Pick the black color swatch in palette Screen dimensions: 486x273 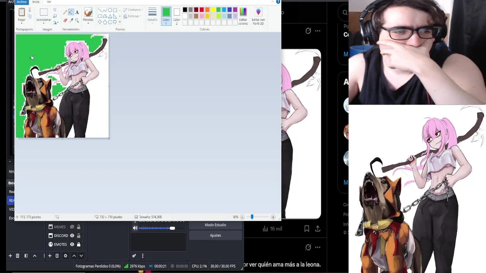click(x=185, y=10)
